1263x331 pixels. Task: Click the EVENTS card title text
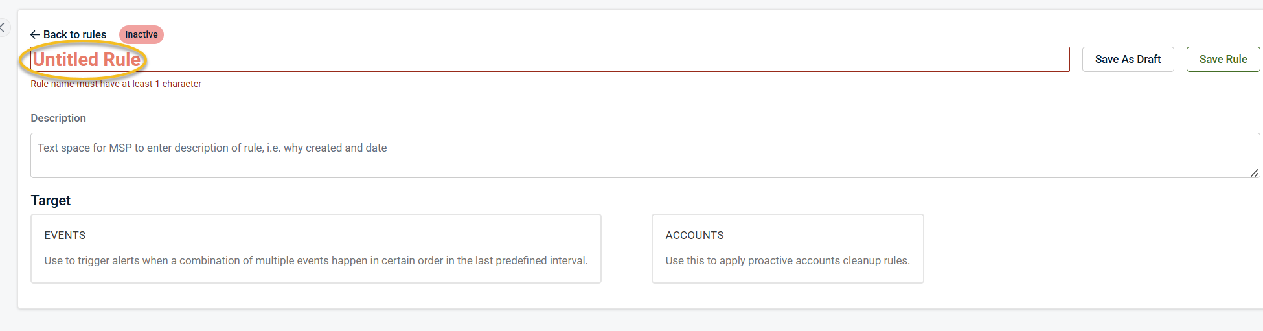pyautogui.click(x=65, y=235)
